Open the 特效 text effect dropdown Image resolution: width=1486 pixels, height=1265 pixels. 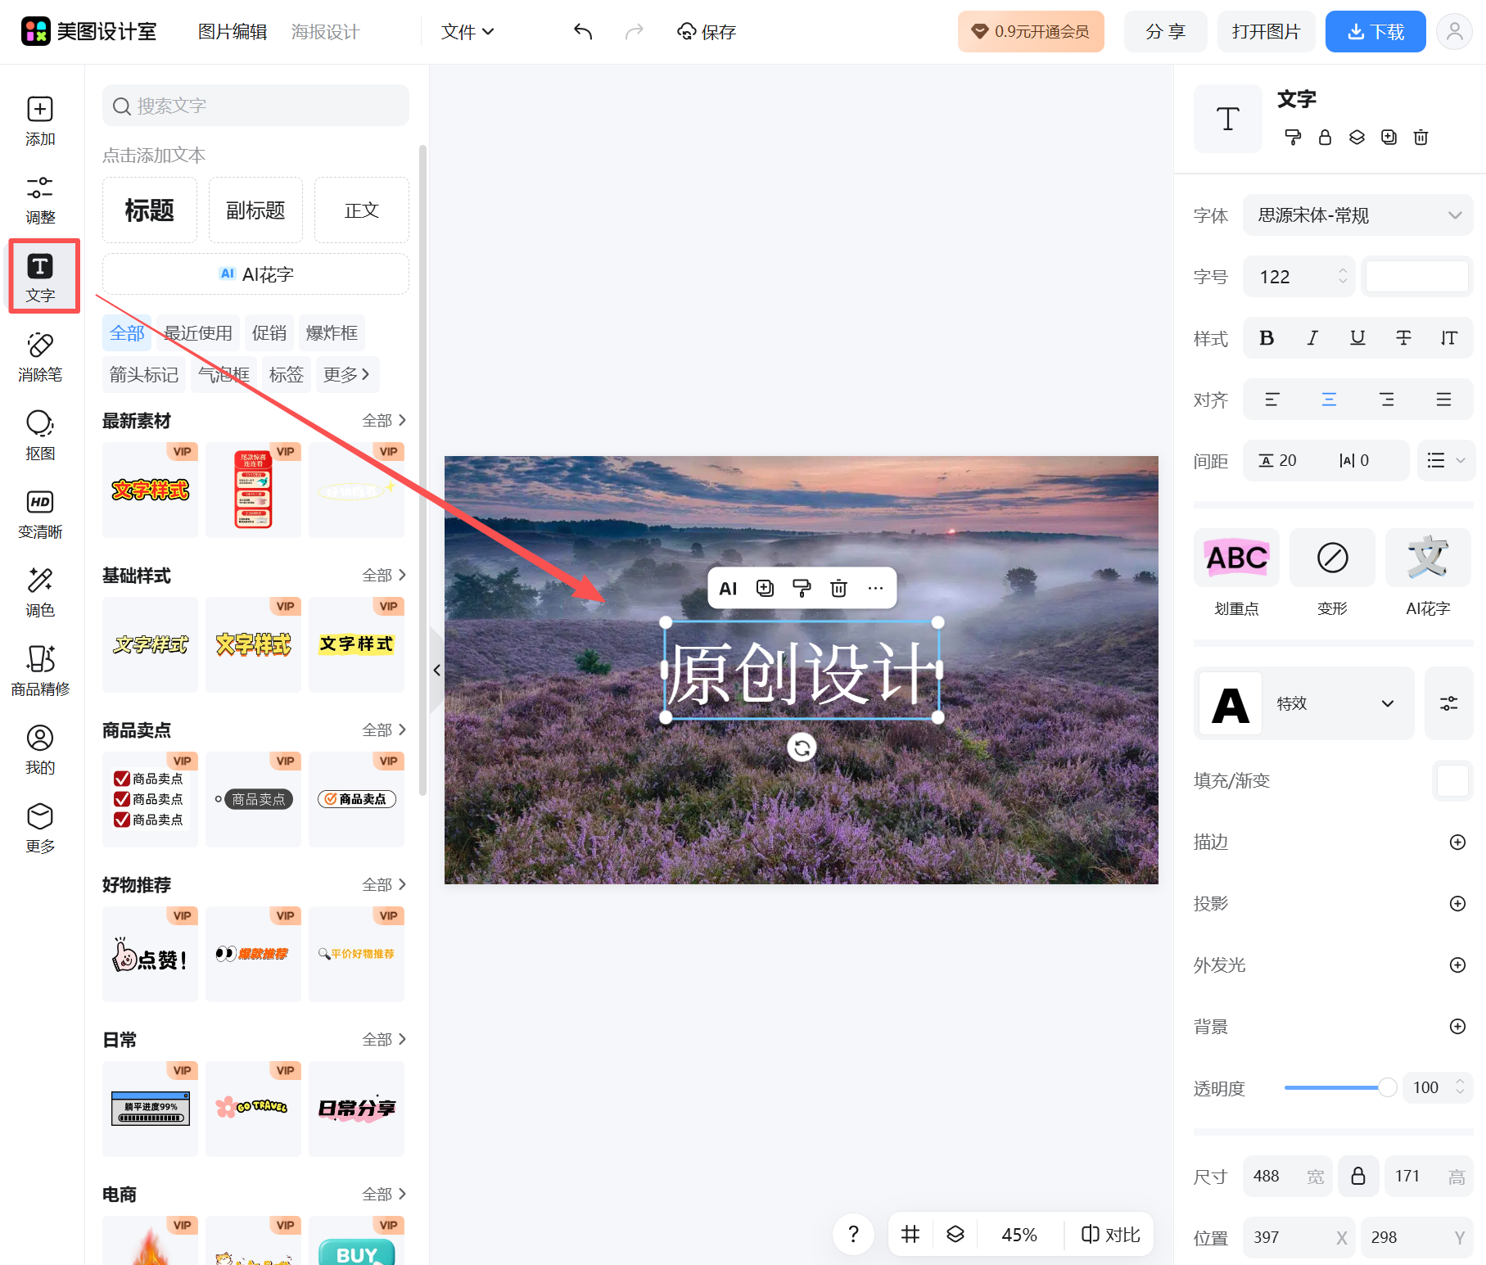(1304, 703)
